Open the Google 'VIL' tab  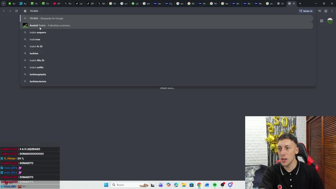click(113, 3)
